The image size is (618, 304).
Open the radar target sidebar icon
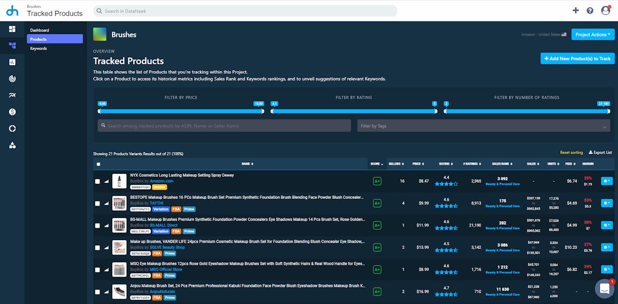[12, 79]
